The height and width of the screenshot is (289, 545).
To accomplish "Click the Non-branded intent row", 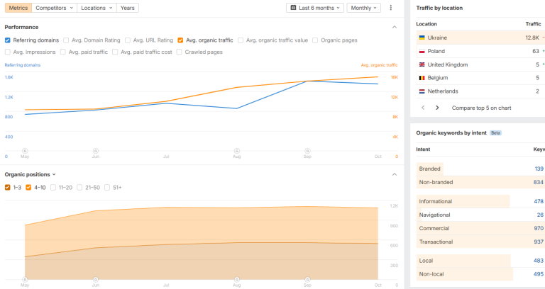I will [x=480, y=182].
